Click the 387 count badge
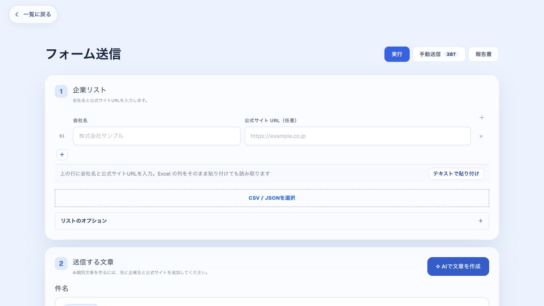 [x=451, y=54]
